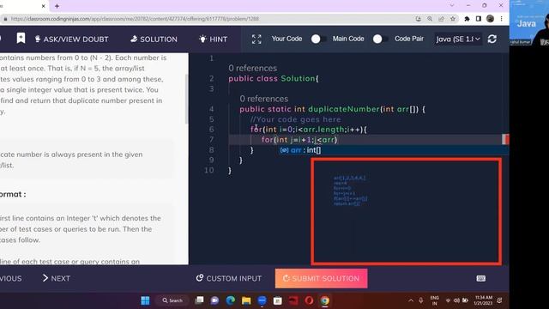Enable the Code Pair toggle
Screen dimensions: 549x309
pos(379,39)
